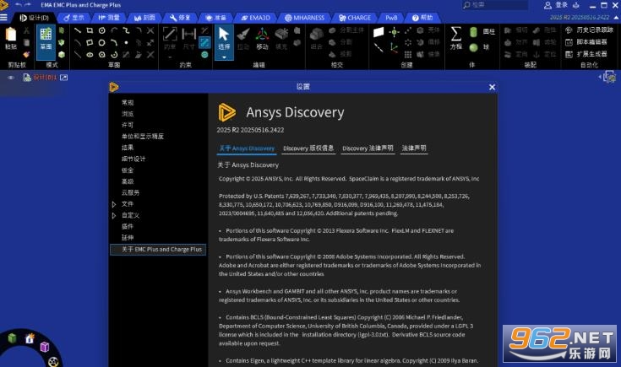The image size is (621, 367).
Task: Open the EMA3D ribbon tab
Action: click(255, 18)
